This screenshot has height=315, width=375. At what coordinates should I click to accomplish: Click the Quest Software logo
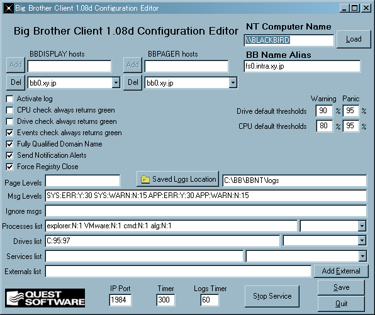coord(45,298)
